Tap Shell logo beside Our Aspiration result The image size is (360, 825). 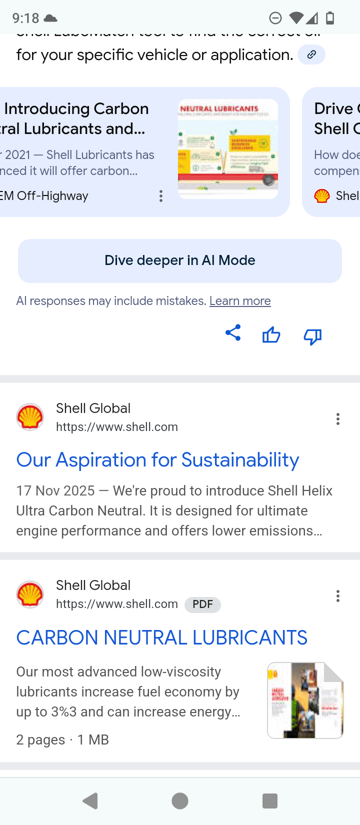click(x=30, y=417)
